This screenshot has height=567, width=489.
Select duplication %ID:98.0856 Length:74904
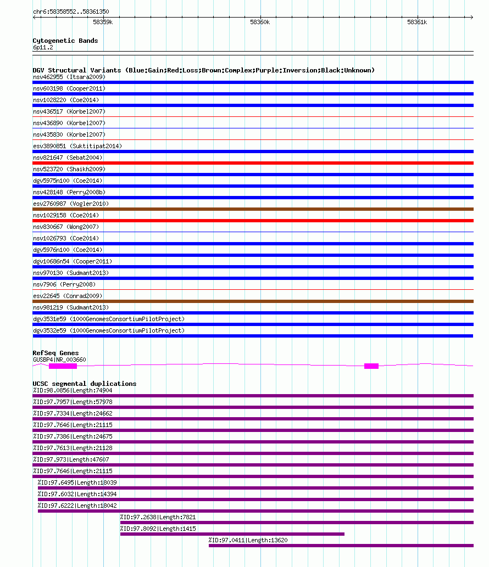(73, 391)
